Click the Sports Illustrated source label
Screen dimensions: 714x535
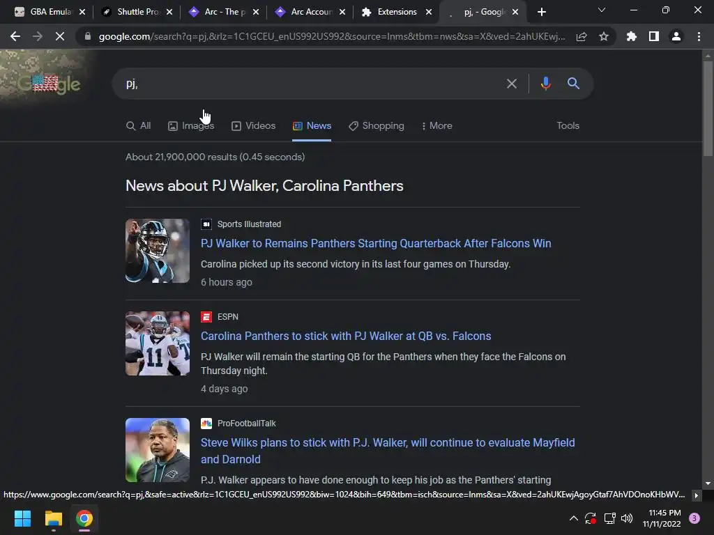249,224
